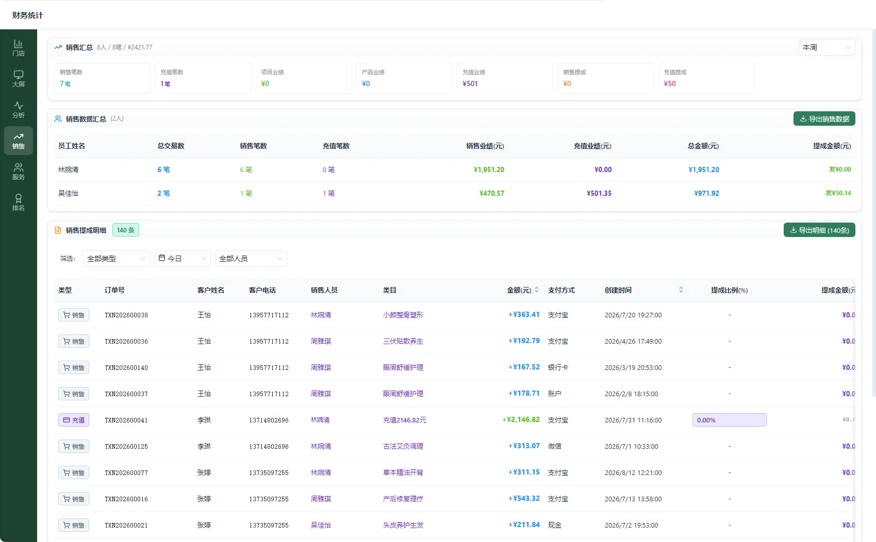Click the 140 条 count badge
Screen dimensions: 876x542
(x=126, y=230)
